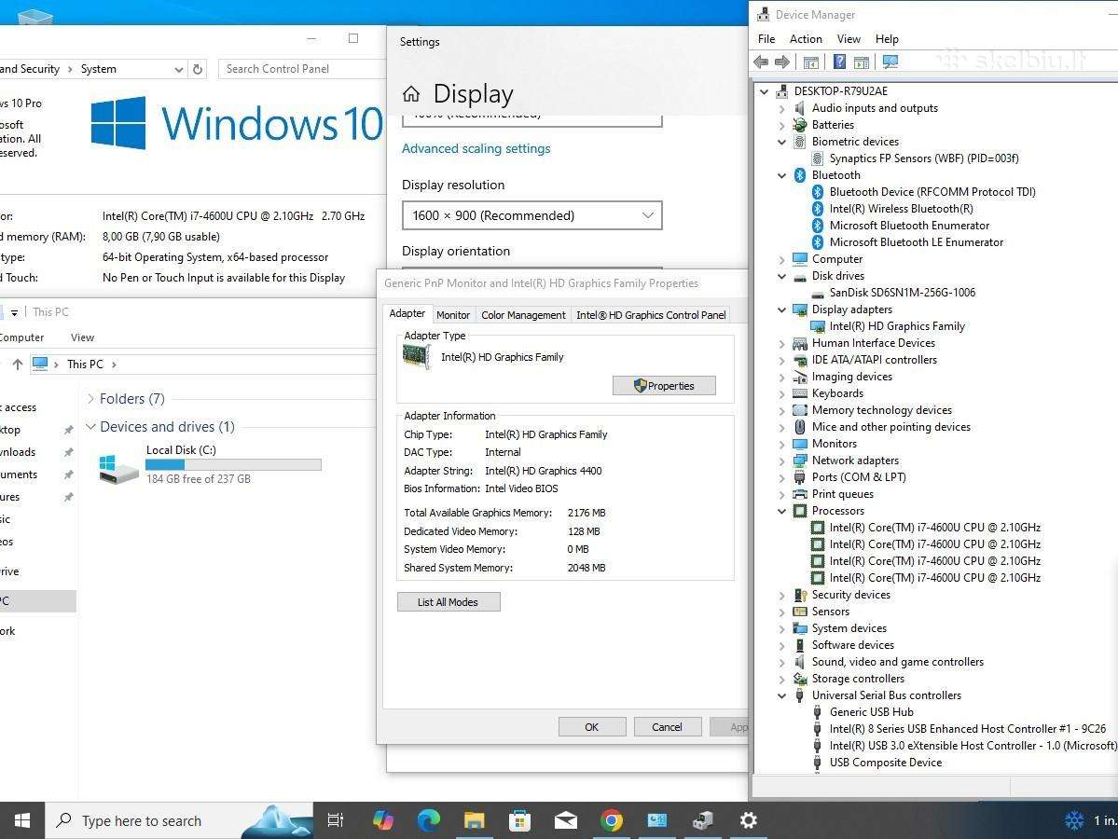Select SanDisk SD6SN1M-256G-1006 disk drive
This screenshot has height=839, width=1118.
(x=902, y=293)
